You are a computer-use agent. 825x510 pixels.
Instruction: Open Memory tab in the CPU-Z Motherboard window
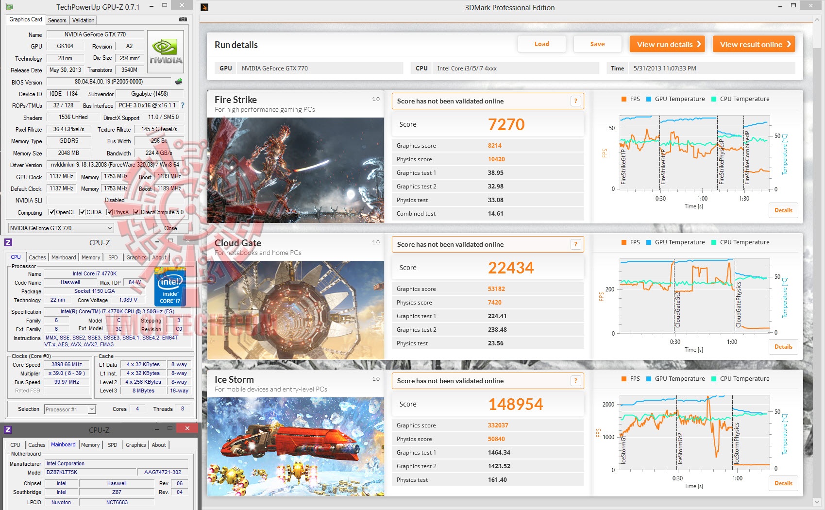[90, 445]
